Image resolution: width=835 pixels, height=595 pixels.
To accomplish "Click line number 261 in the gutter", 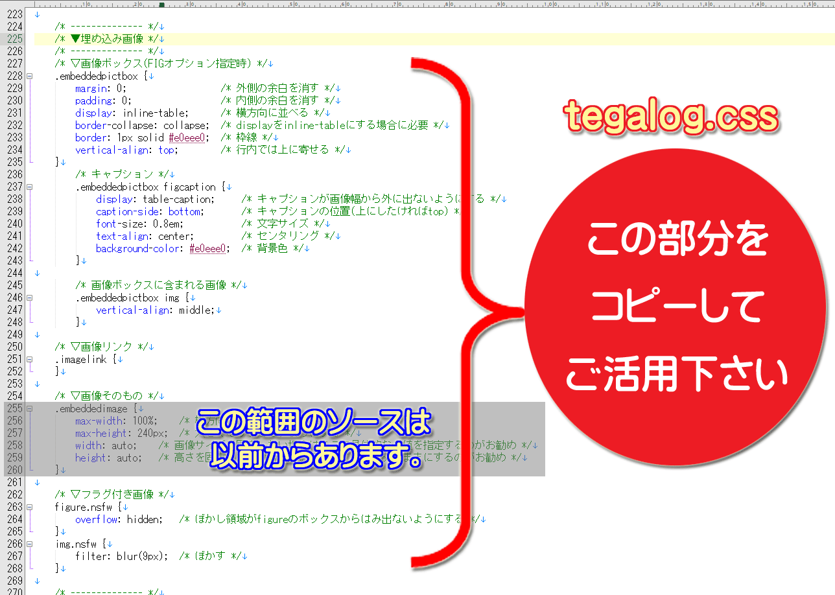I will [14, 483].
